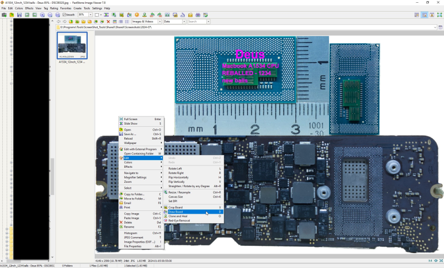The width and height of the screenshot is (444, 268).
Task: Select the A1534 image thumbnail
Action: (72, 45)
